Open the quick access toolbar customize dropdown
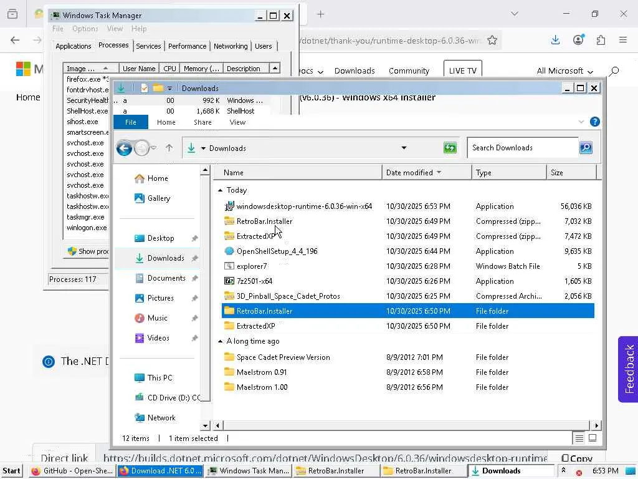 click(x=169, y=89)
